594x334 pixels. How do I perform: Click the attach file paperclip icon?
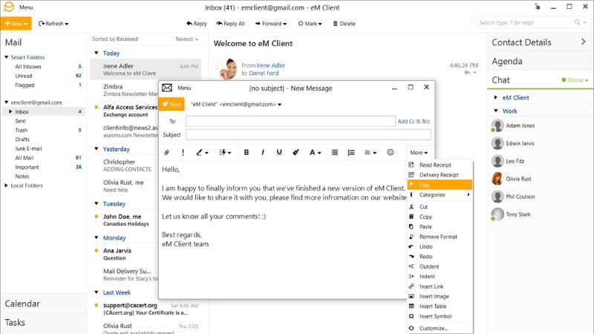[166, 152]
